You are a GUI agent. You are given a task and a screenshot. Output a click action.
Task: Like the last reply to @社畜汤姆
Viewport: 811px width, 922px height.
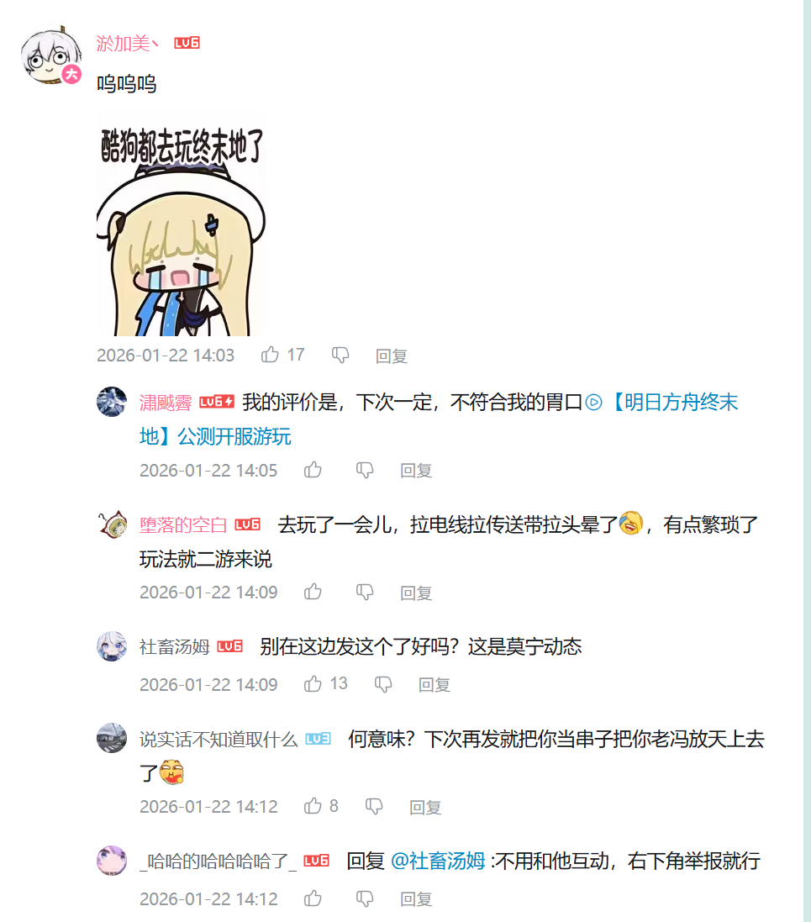click(313, 898)
